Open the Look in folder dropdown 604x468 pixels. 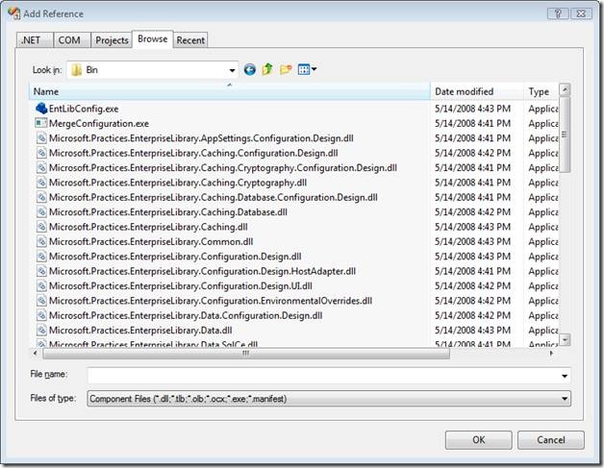[x=232, y=70]
